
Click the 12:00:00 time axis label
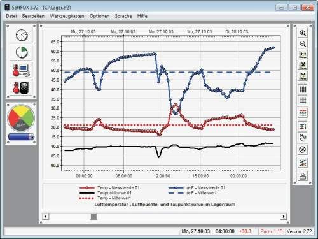(162, 176)
